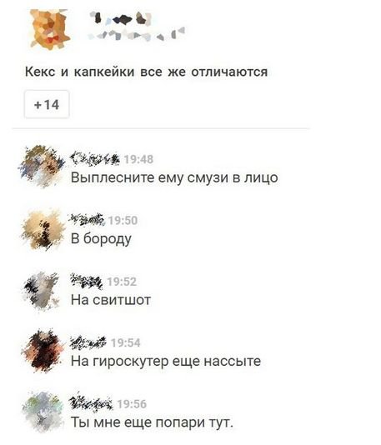Open avatar of the 19:48 commenter
This screenshot has width=381, height=445.
click(x=43, y=167)
